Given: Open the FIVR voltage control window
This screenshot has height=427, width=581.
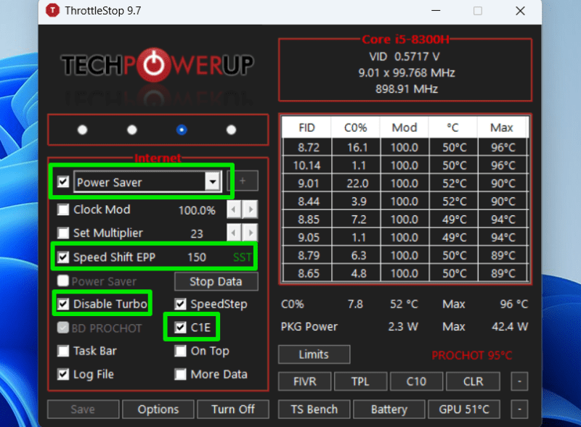Looking at the screenshot, I should click(x=304, y=381).
